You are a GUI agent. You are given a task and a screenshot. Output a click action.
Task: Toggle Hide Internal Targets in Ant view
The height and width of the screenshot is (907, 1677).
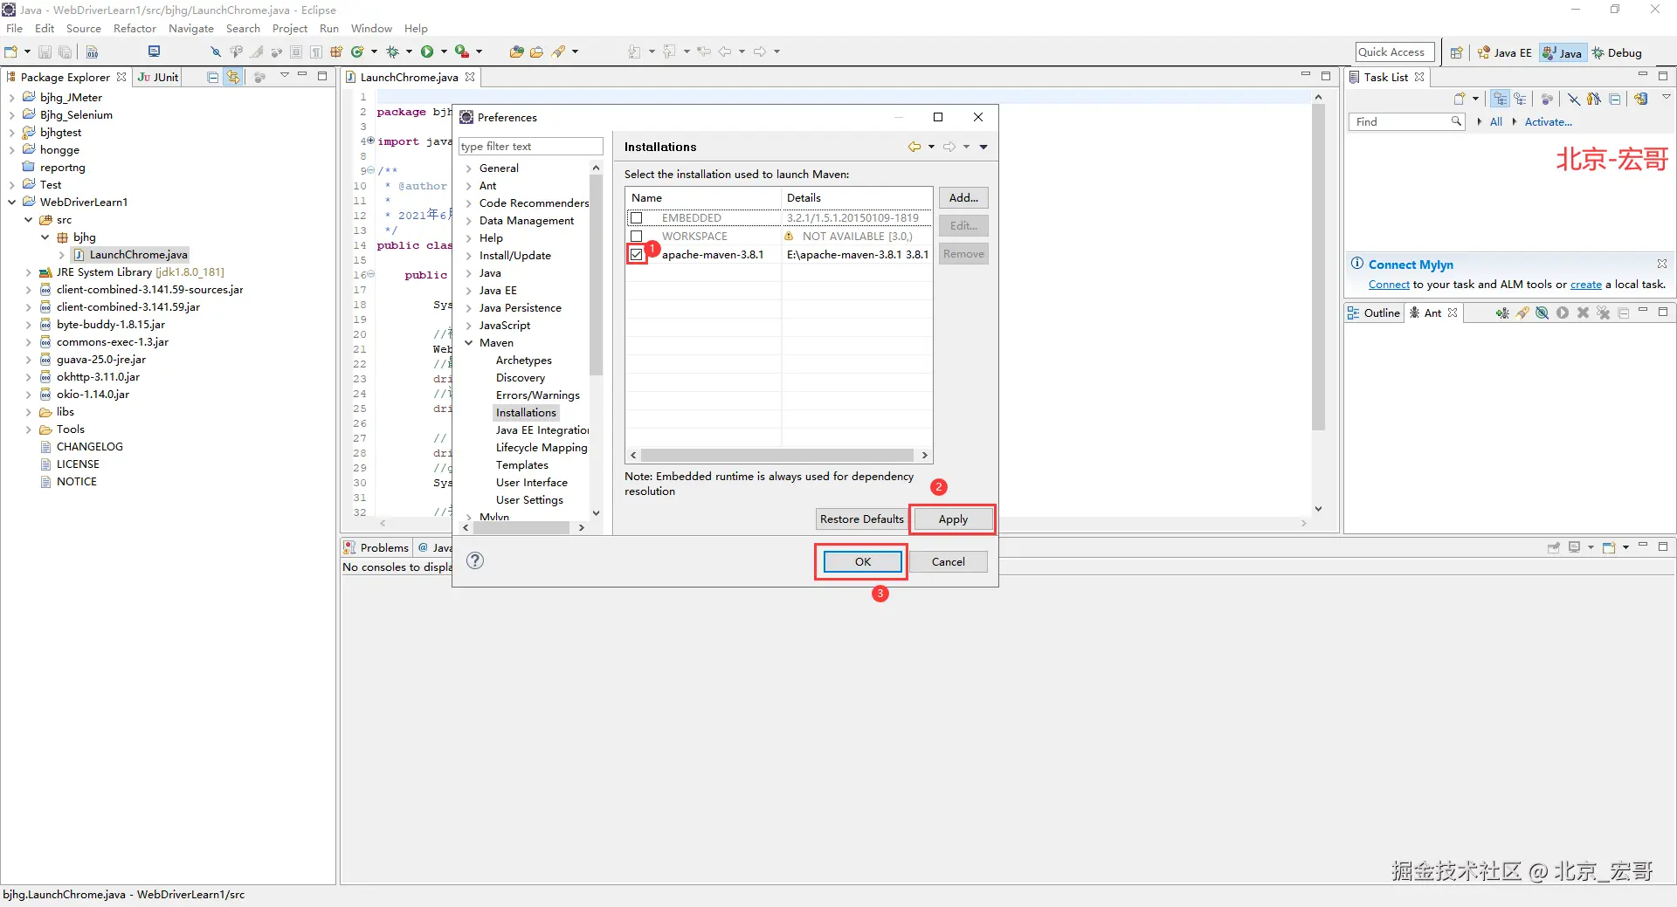pyautogui.click(x=1542, y=313)
